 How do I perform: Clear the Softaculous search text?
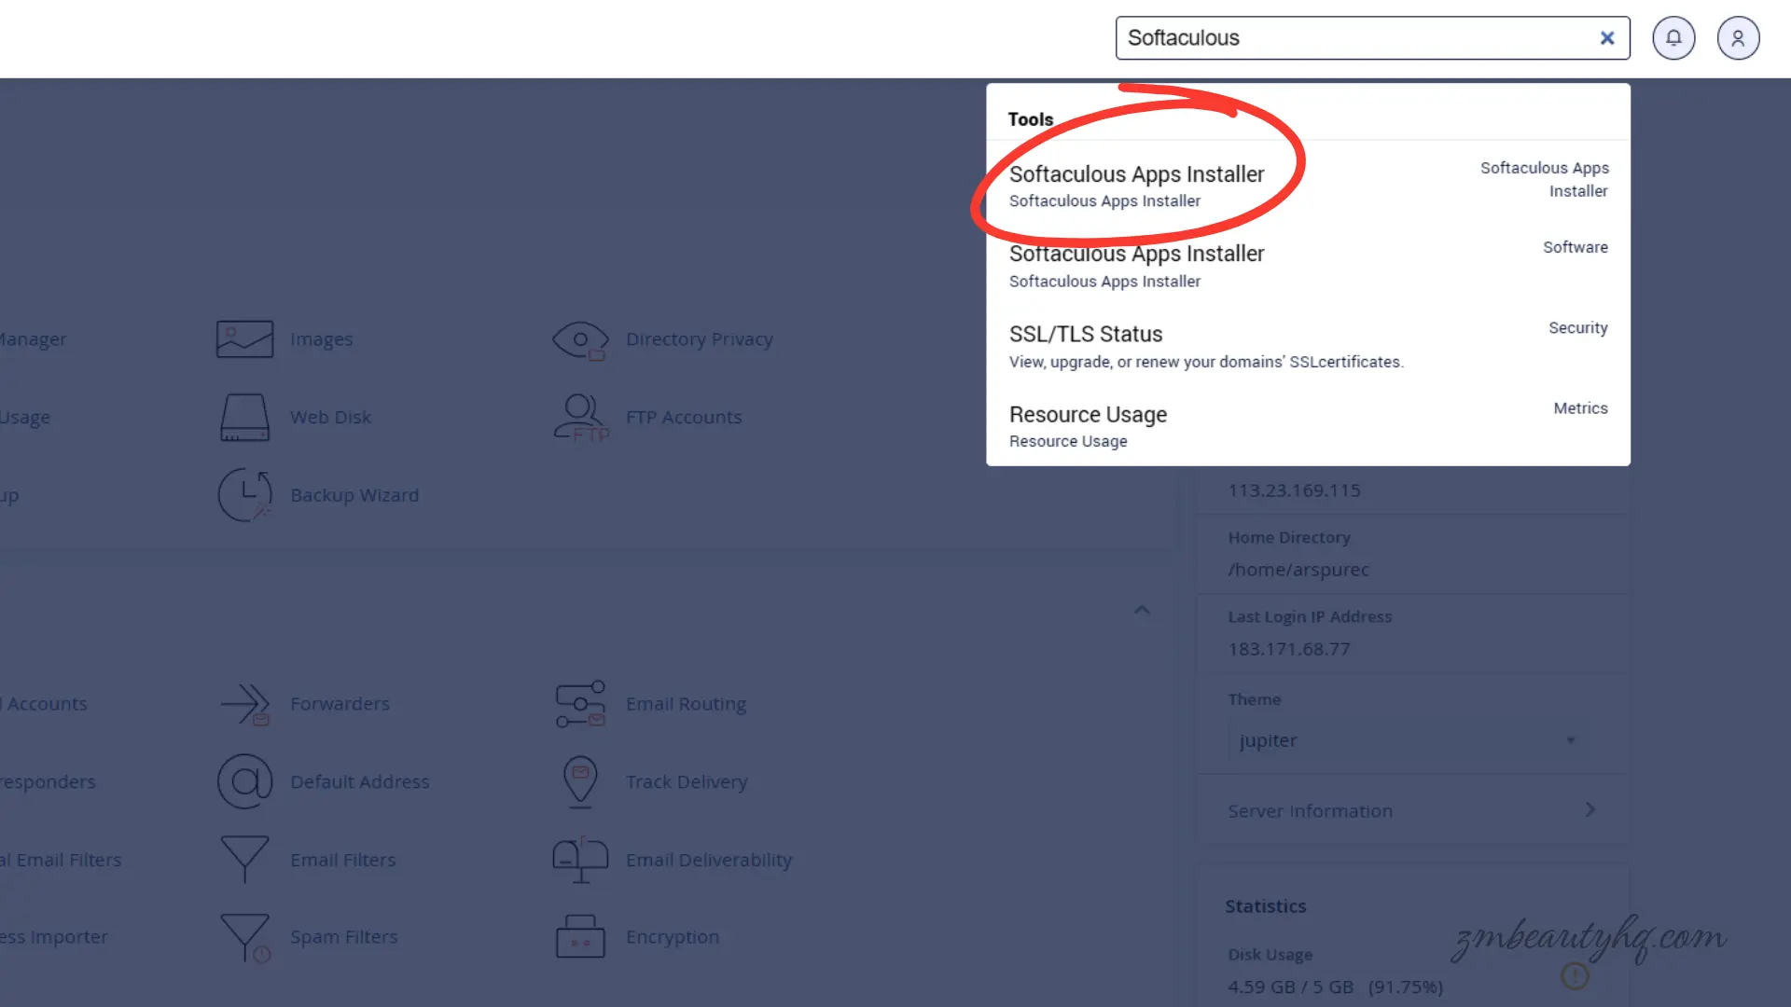point(1607,38)
